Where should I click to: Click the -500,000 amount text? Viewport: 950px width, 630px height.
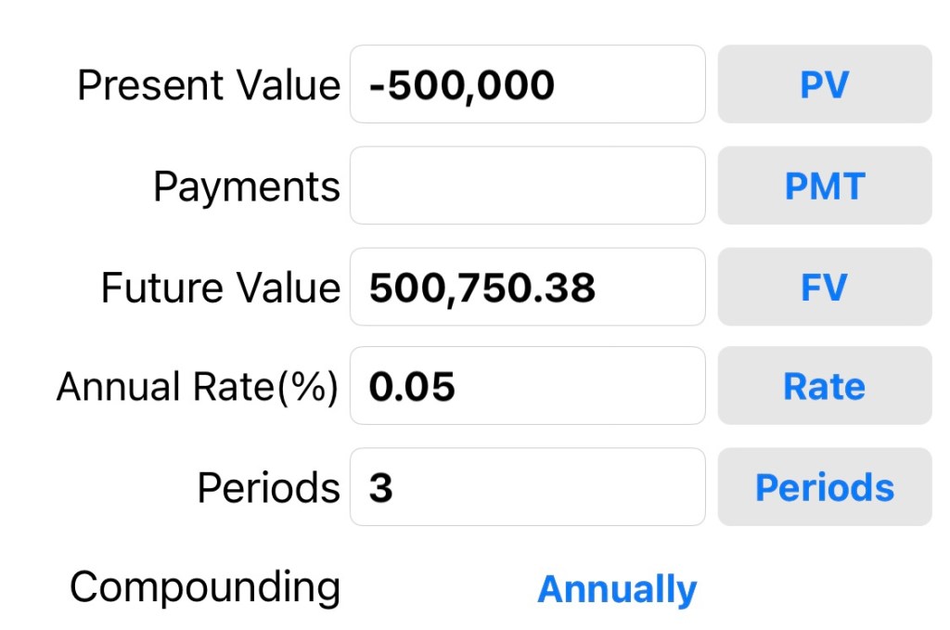(x=461, y=85)
